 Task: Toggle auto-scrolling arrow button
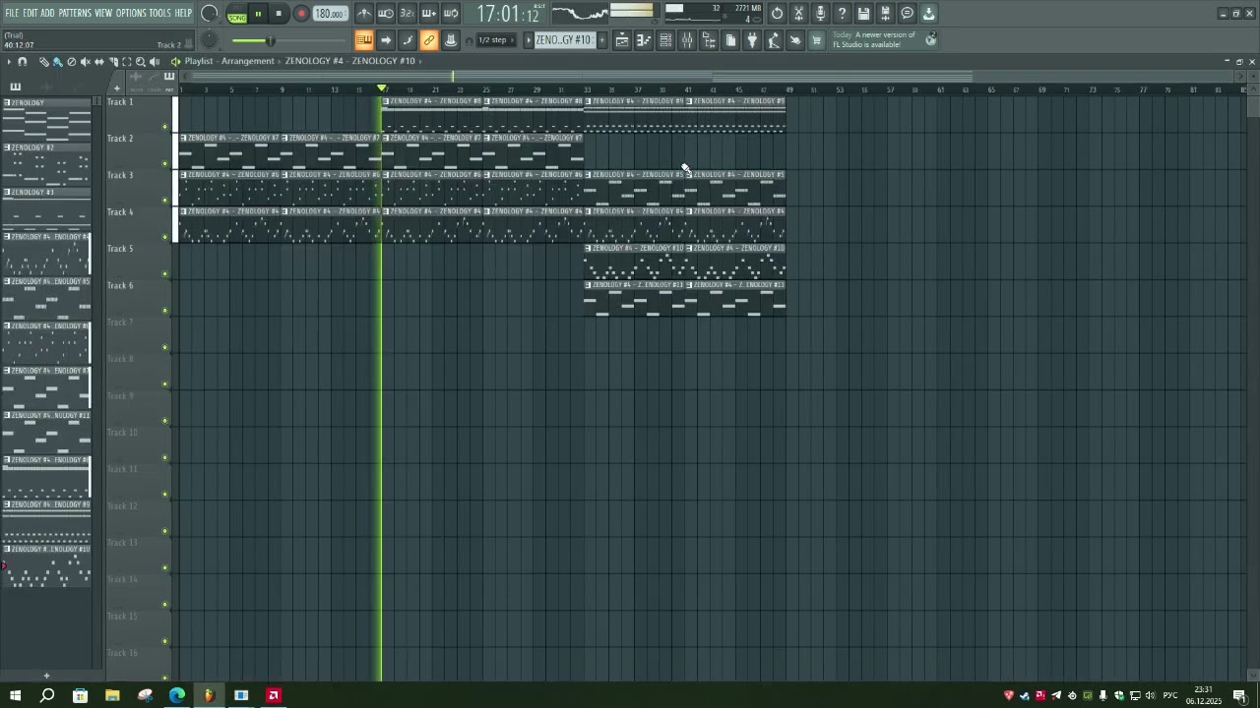386,40
